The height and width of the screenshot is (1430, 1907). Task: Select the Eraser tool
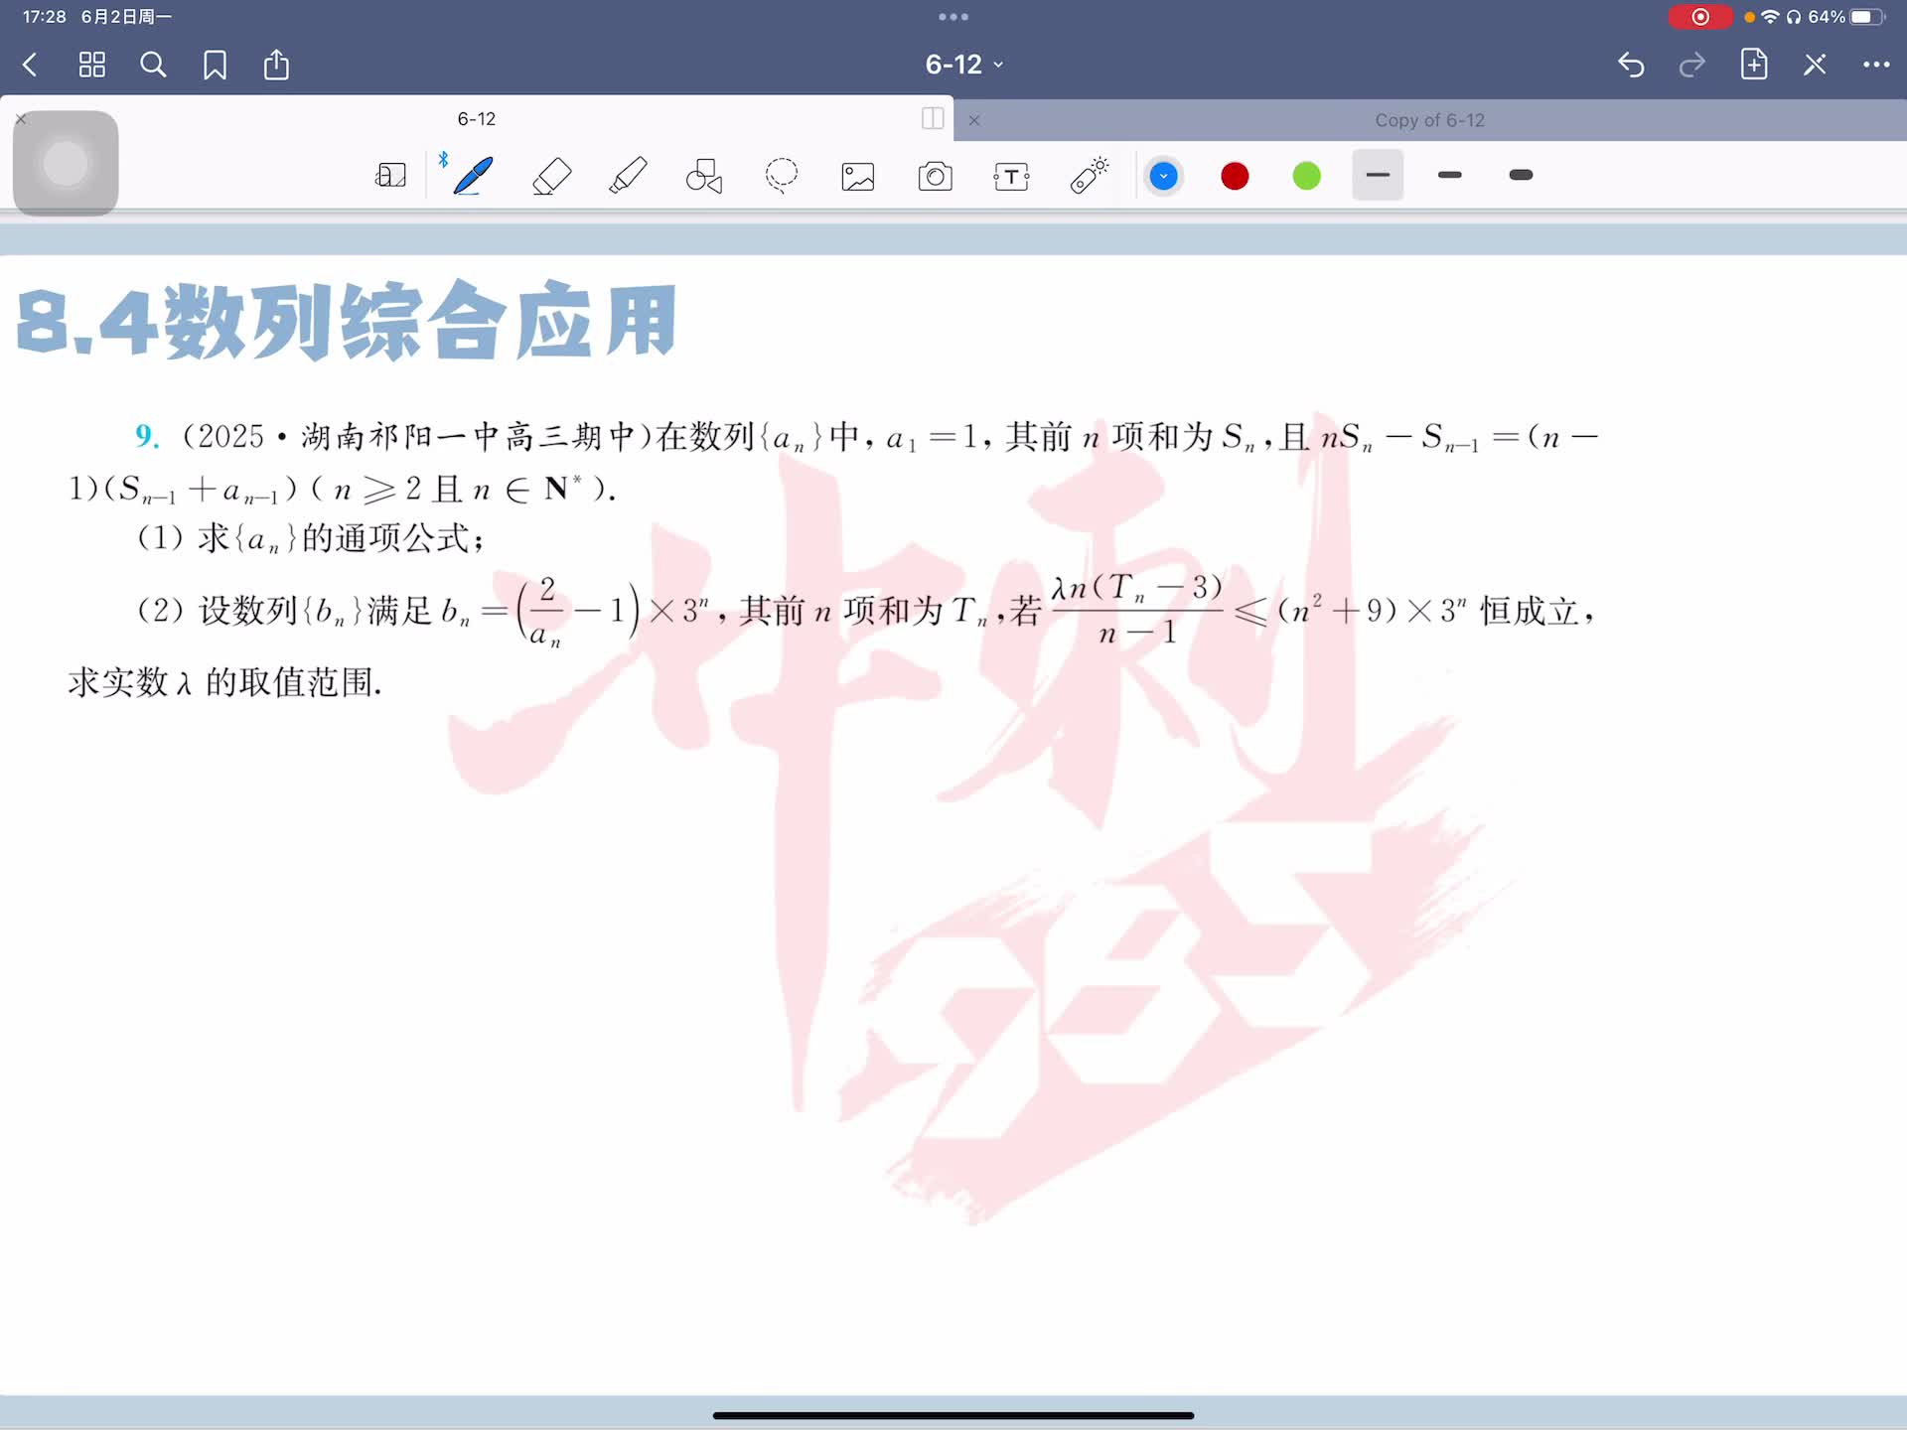pyautogui.click(x=551, y=176)
